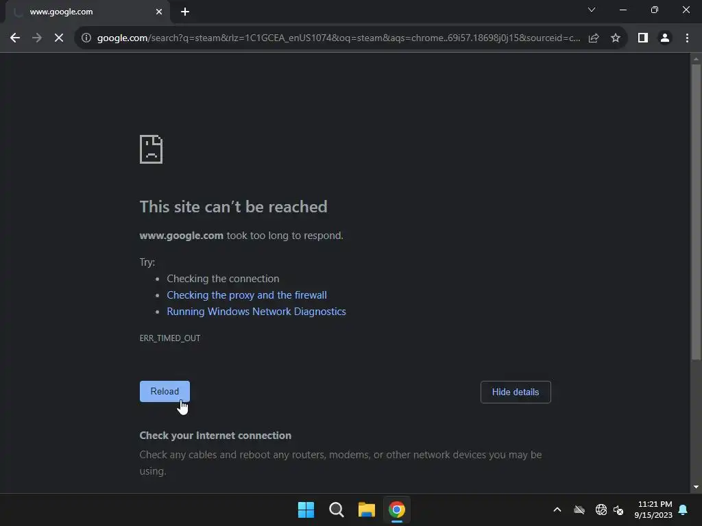Screen dimensions: 702x526
Task: Click the Chrome taskbar icon
Action: pyautogui.click(x=397, y=510)
